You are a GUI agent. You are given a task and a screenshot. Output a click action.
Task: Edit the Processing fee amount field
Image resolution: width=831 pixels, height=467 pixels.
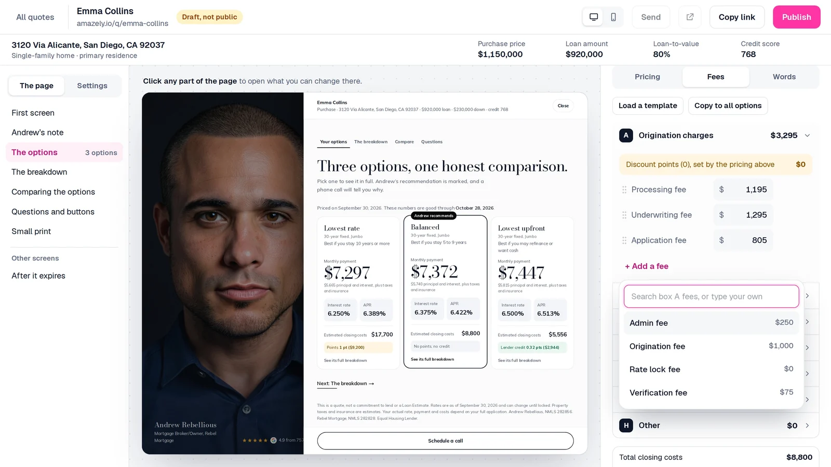pyautogui.click(x=743, y=189)
